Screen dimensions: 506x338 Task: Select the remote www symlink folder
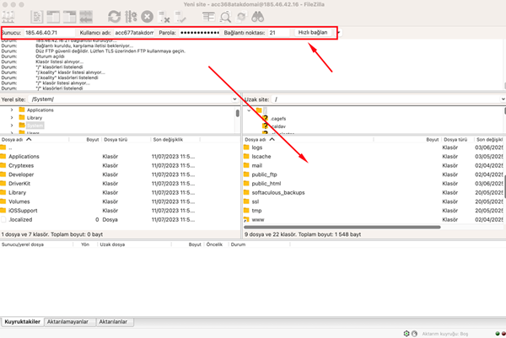click(373, 220)
